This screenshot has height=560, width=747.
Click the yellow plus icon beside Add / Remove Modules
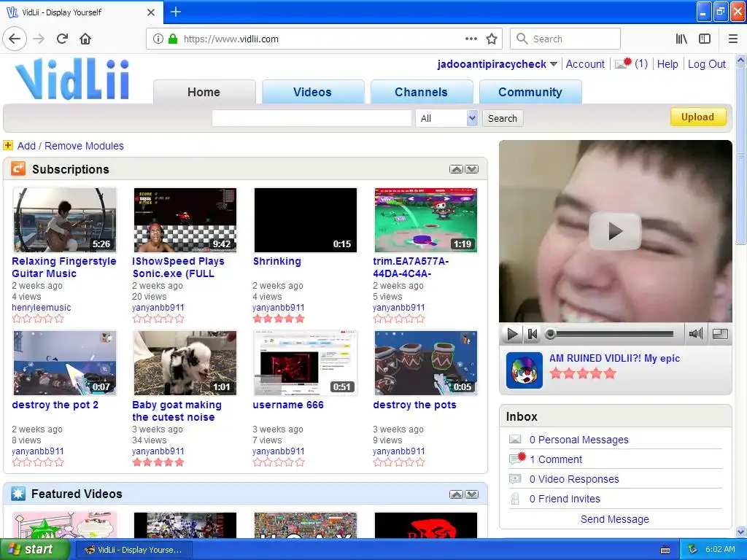click(x=8, y=145)
